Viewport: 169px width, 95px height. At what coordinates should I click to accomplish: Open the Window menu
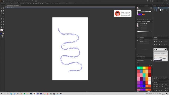tap(26, 1)
